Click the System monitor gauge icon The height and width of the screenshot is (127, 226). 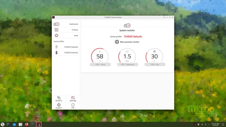(127, 25)
